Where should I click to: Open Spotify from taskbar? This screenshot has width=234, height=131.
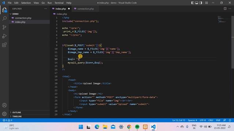coord(137,127)
